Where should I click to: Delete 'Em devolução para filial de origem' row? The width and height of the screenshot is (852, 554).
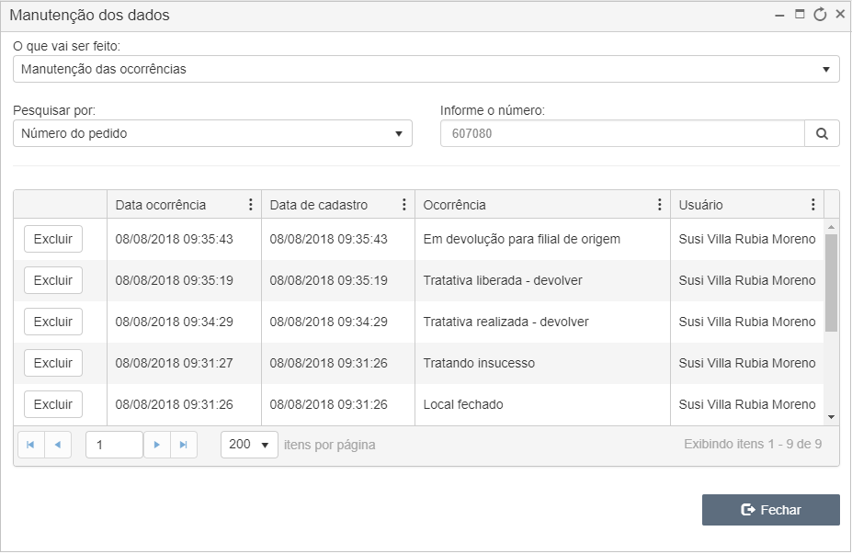53,239
